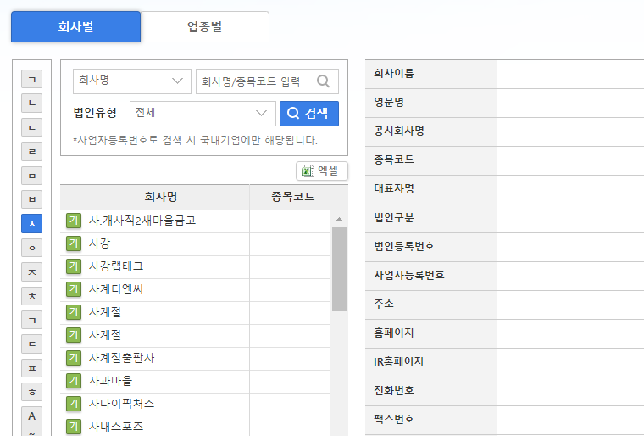Viewport: 644px width, 436px height.
Task: Switch to the 회사별 tab
Action: (76, 27)
